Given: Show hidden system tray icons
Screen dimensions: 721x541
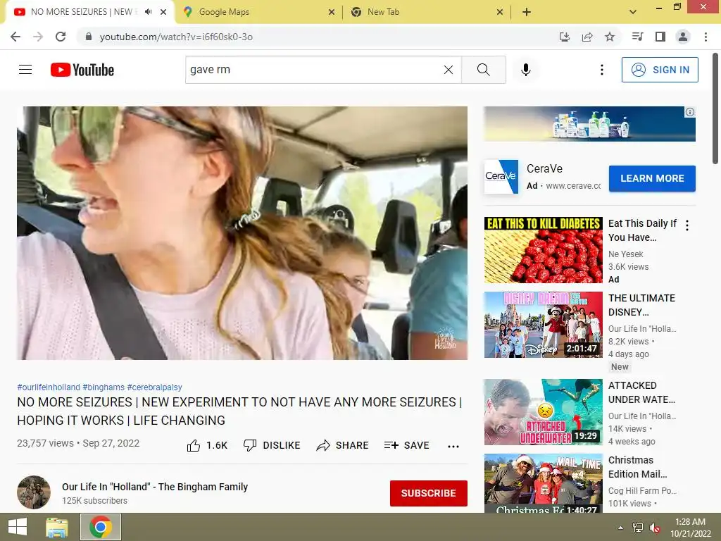Looking at the screenshot, I should click(x=621, y=528).
